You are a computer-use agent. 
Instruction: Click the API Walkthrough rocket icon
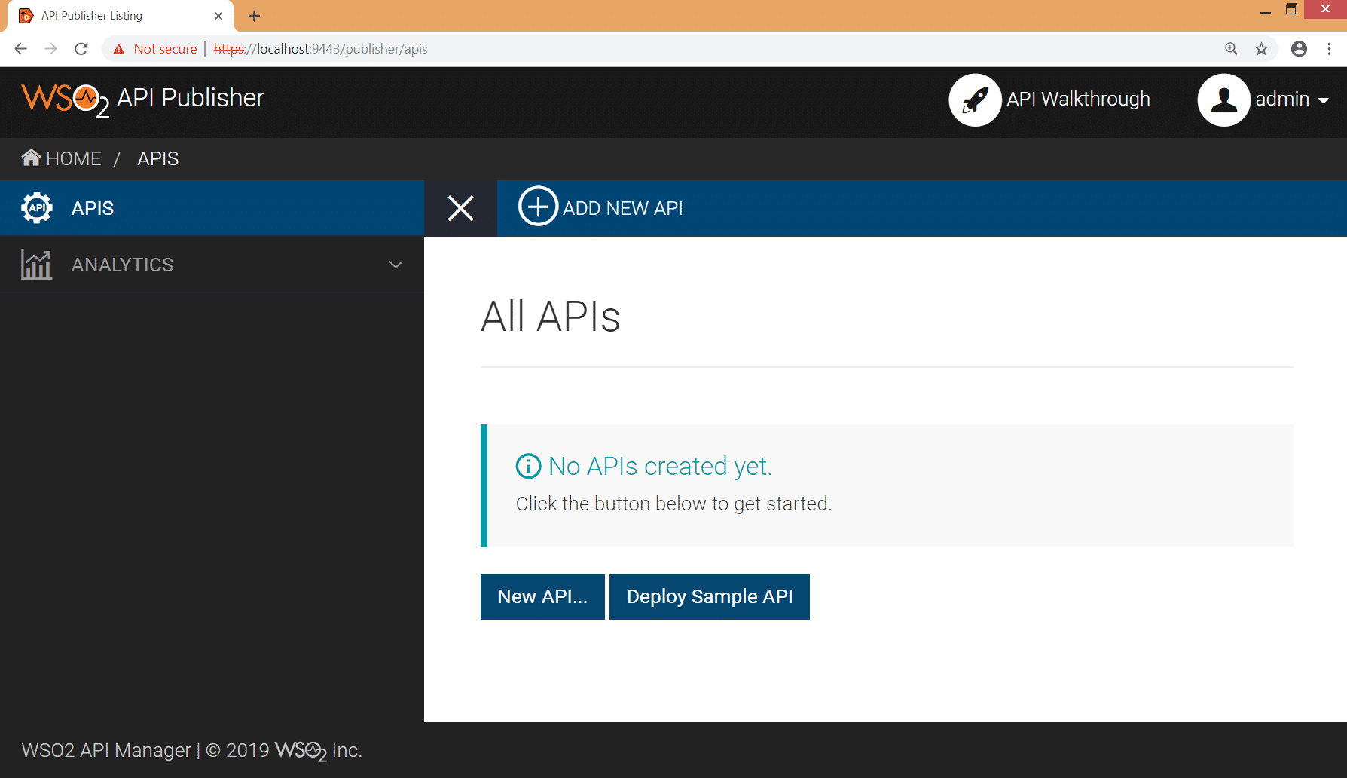(975, 100)
